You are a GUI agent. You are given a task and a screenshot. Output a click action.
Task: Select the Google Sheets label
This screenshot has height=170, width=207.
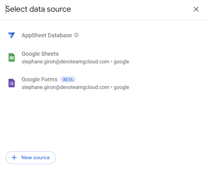(x=40, y=54)
